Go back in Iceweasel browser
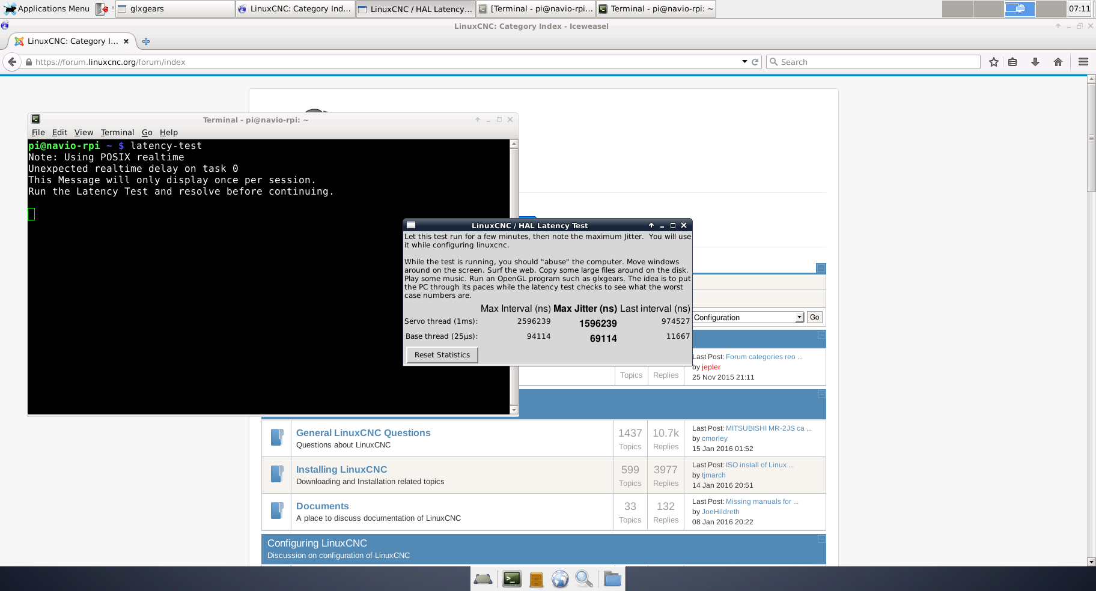 pyautogui.click(x=12, y=62)
